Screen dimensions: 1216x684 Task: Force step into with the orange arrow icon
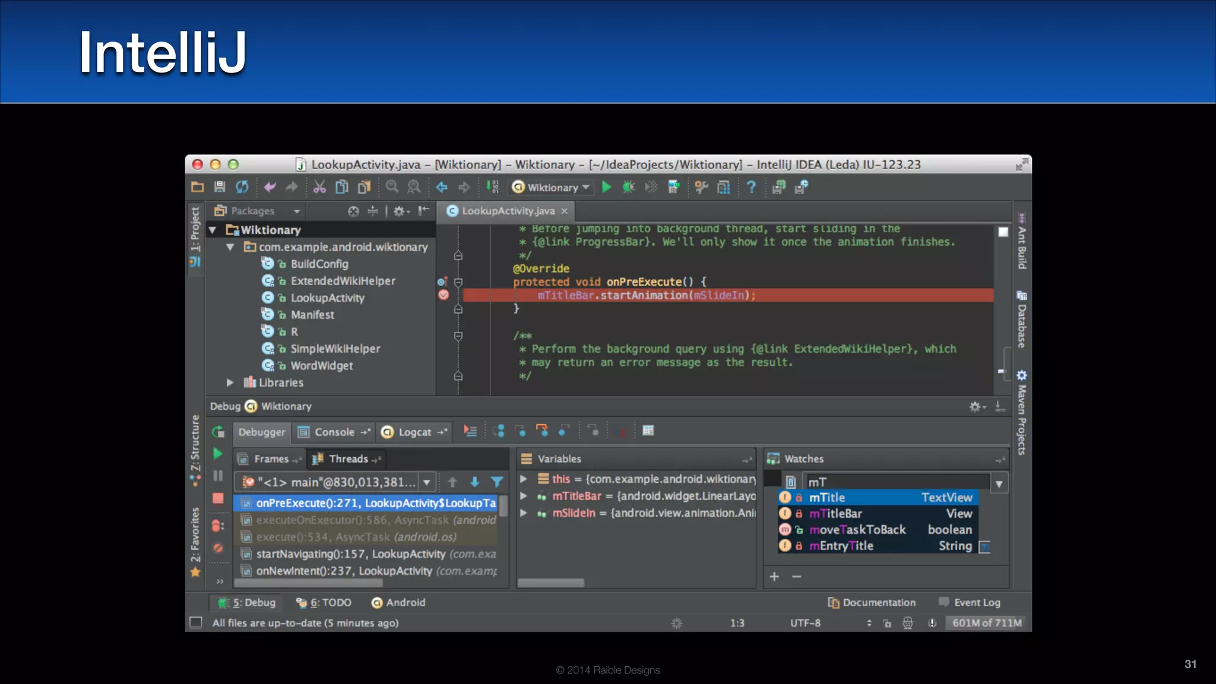[541, 431]
